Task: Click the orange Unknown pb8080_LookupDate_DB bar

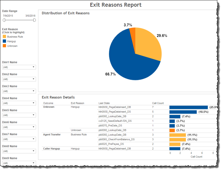Action: tap(172, 130)
